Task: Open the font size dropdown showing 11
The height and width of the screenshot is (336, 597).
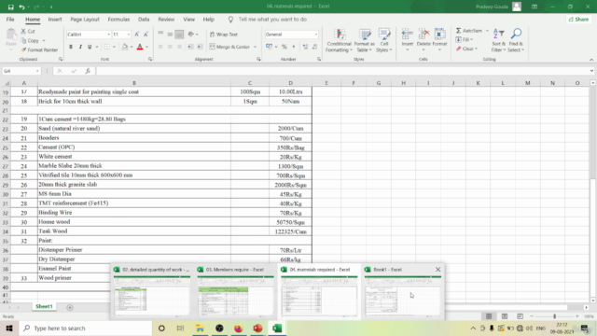Action: coord(129,35)
